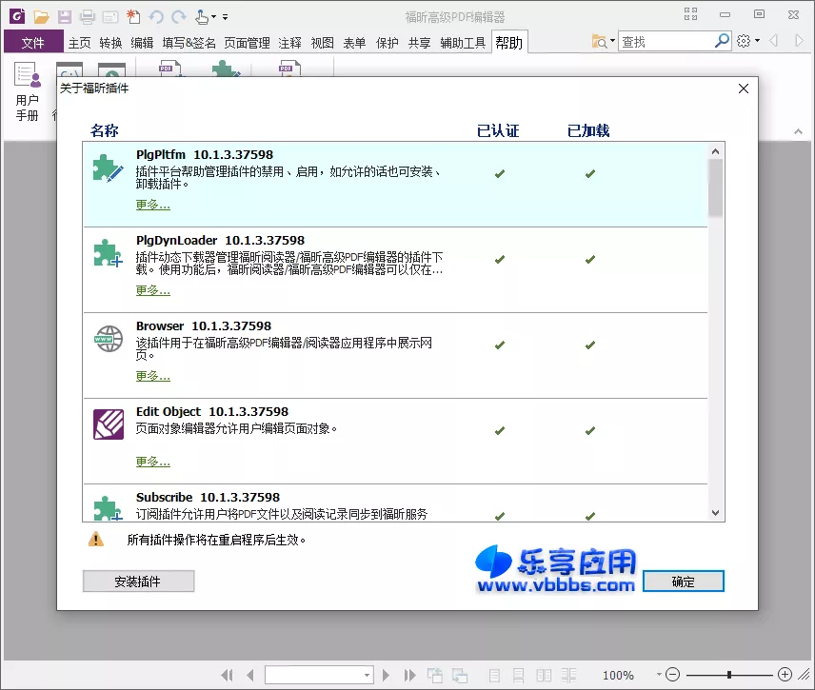Click the 更多... link under PlgPltfm
Screen dimensions: 815x690
(x=152, y=205)
